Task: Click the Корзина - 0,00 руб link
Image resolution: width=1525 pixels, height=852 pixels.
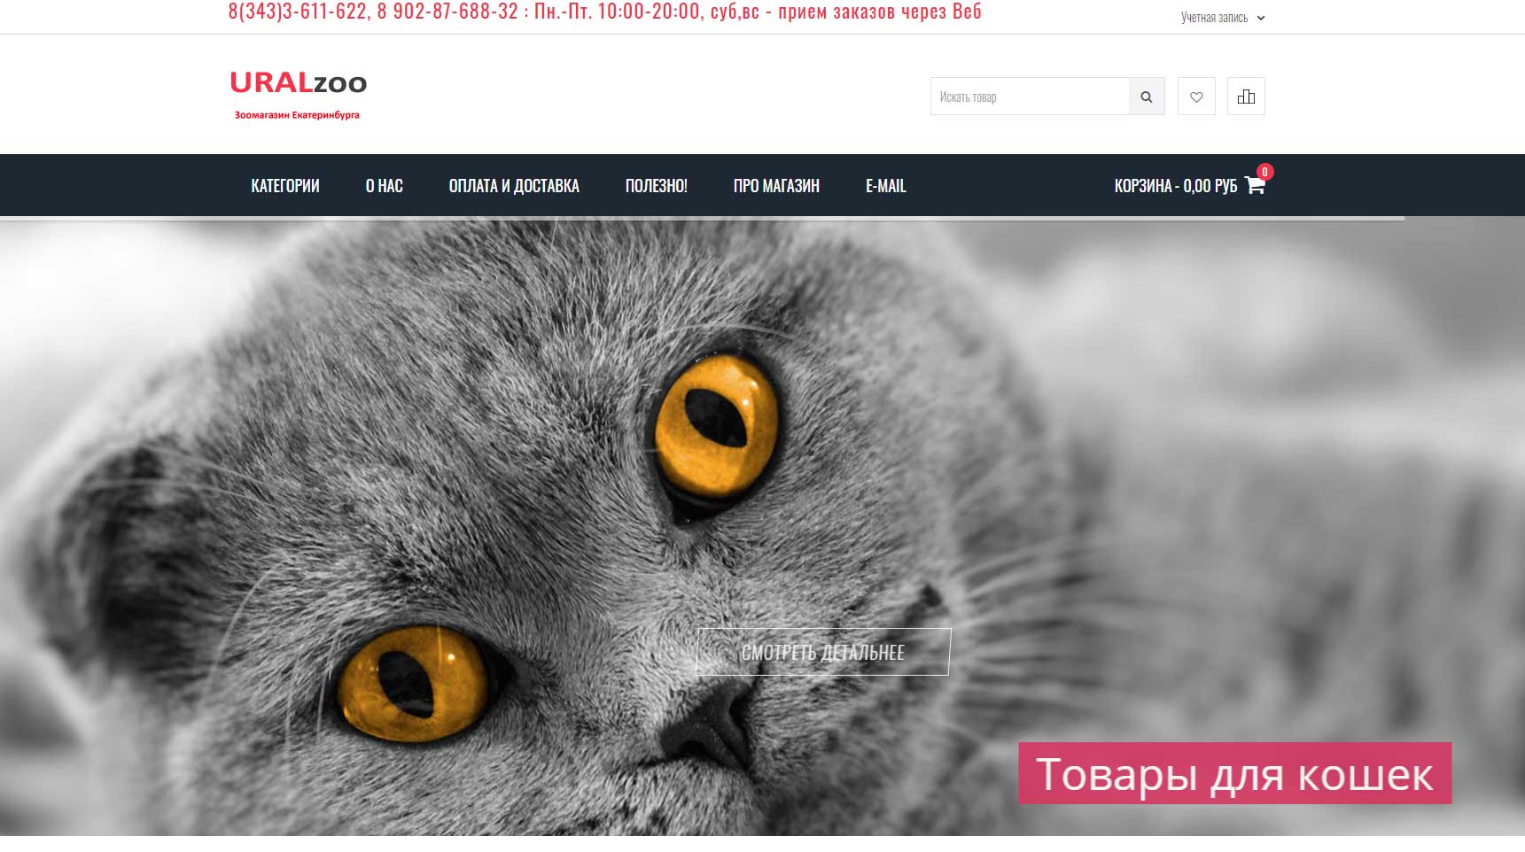Action: 1176,186
